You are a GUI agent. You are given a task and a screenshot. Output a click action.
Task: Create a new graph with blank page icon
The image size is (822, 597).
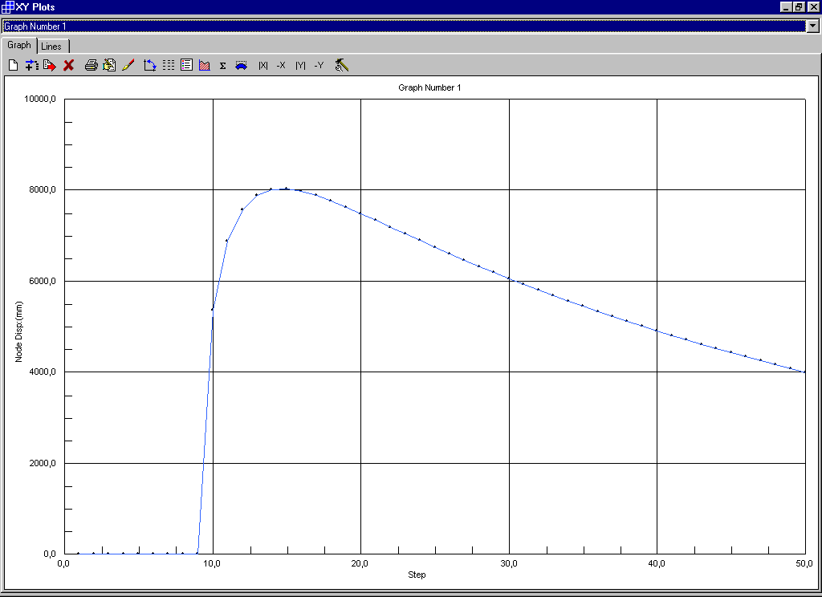[x=13, y=66]
